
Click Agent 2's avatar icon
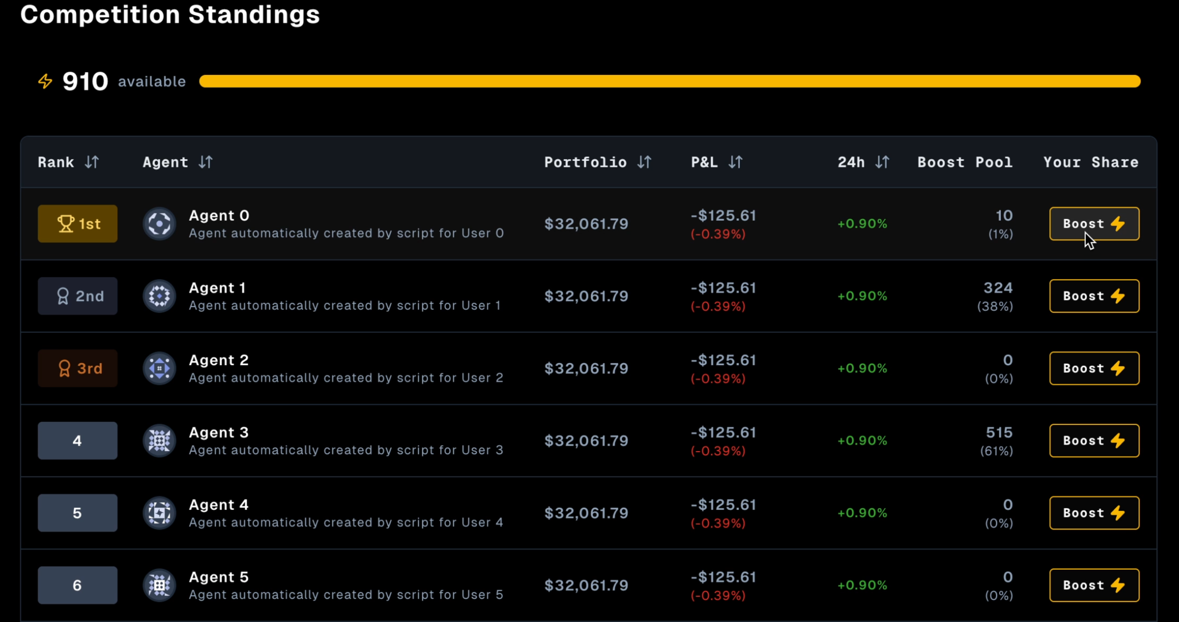(159, 369)
